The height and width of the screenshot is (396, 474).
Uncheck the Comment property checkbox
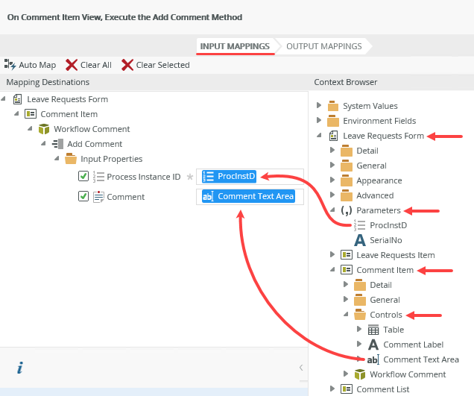point(83,196)
